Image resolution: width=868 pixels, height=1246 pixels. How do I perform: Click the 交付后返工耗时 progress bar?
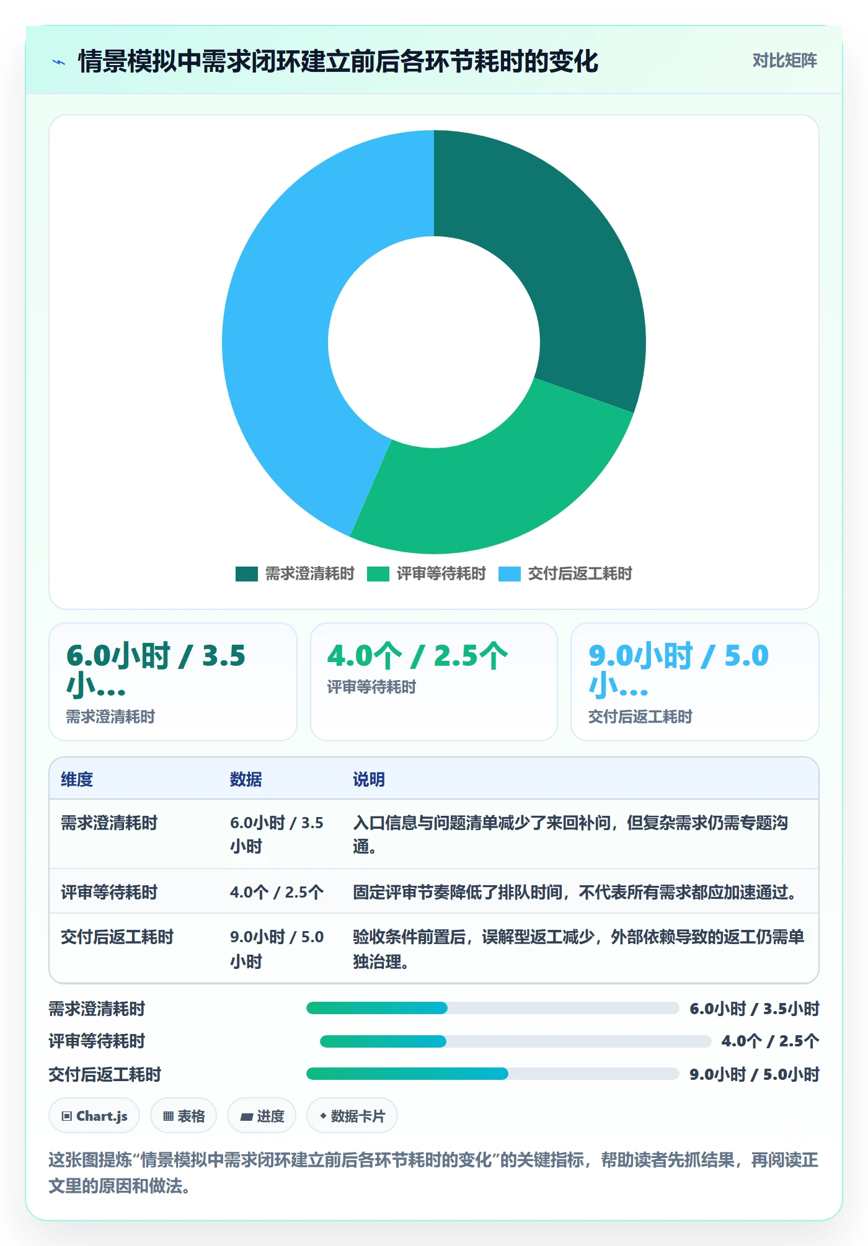tap(493, 1074)
